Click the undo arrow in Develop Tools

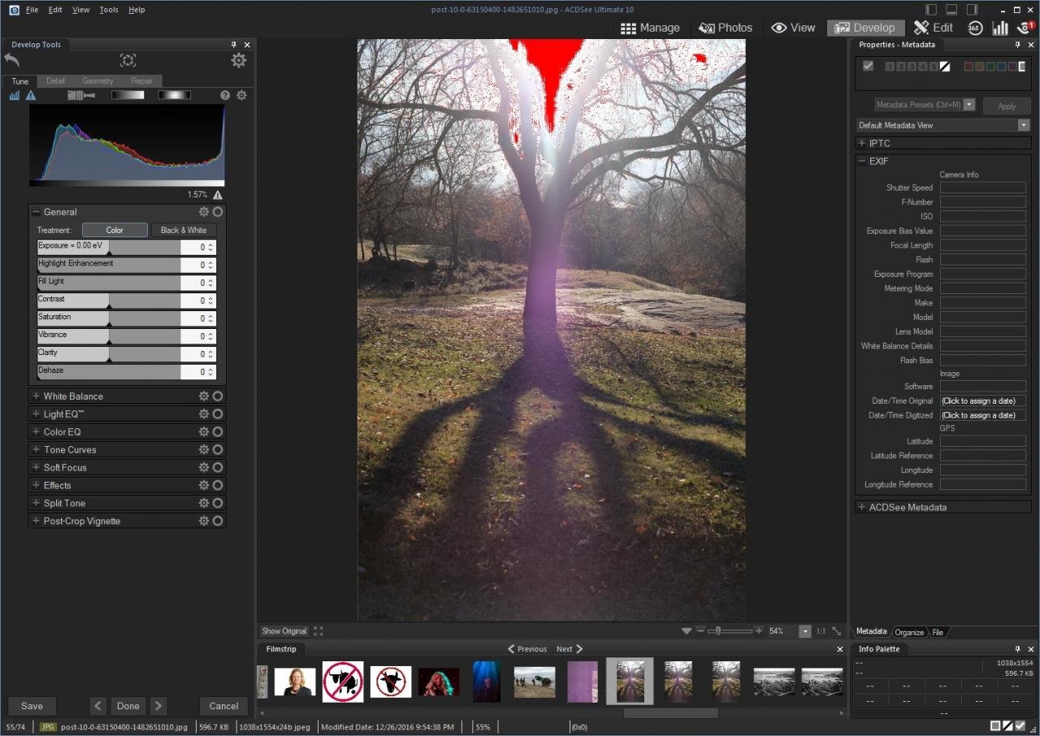[11, 60]
